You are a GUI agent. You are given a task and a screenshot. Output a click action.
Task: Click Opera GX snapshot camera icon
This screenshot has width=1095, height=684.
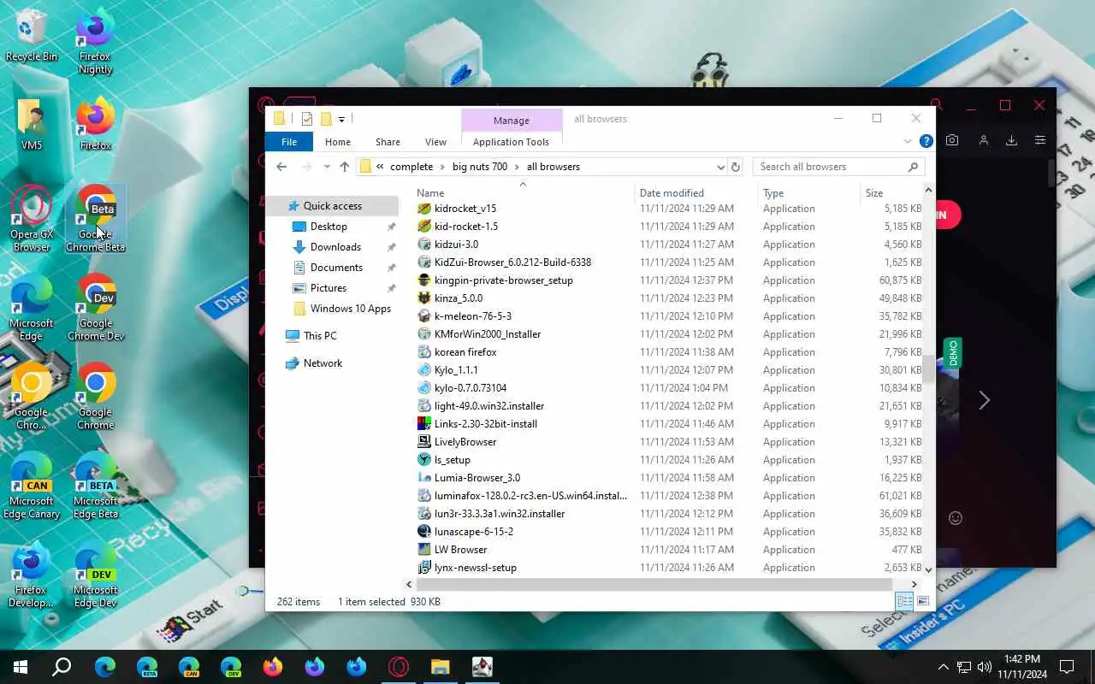[x=952, y=140]
